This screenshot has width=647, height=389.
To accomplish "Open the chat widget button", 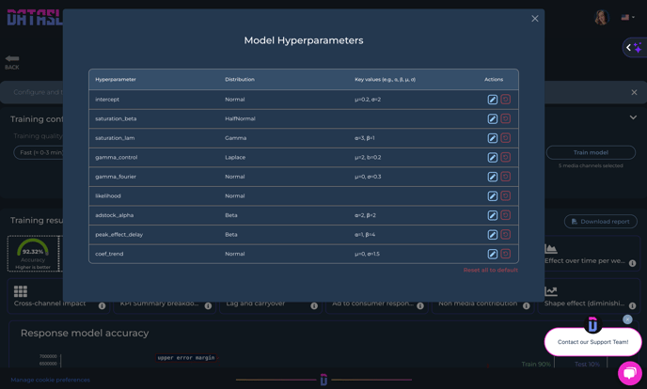I will point(630,373).
